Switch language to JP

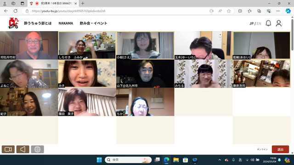pos(251,23)
